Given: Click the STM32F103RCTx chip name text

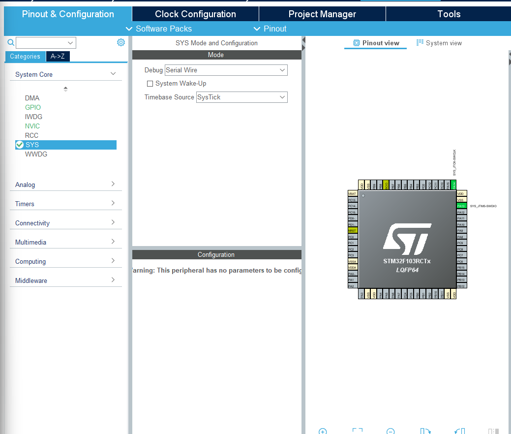Looking at the screenshot, I should 407,261.
